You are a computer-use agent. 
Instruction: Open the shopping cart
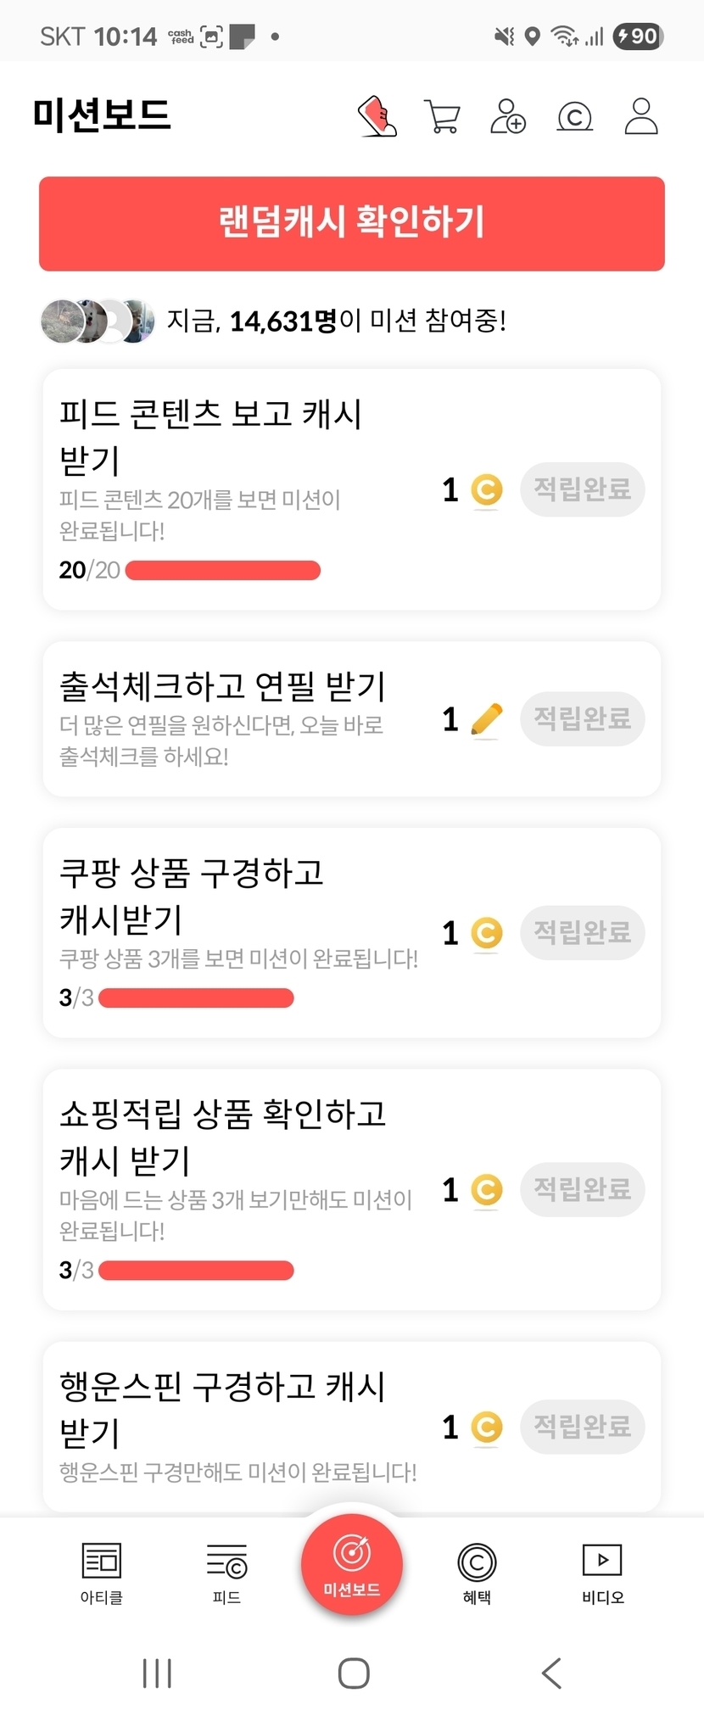[x=442, y=117]
